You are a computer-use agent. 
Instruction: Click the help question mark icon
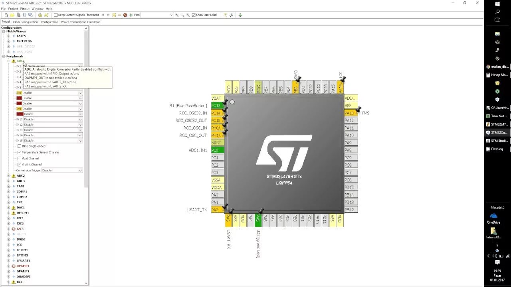[x=226, y=15]
